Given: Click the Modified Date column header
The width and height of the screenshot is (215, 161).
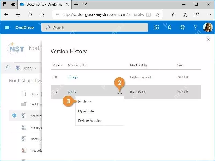Looking at the screenshot, I should click(x=78, y=65).
